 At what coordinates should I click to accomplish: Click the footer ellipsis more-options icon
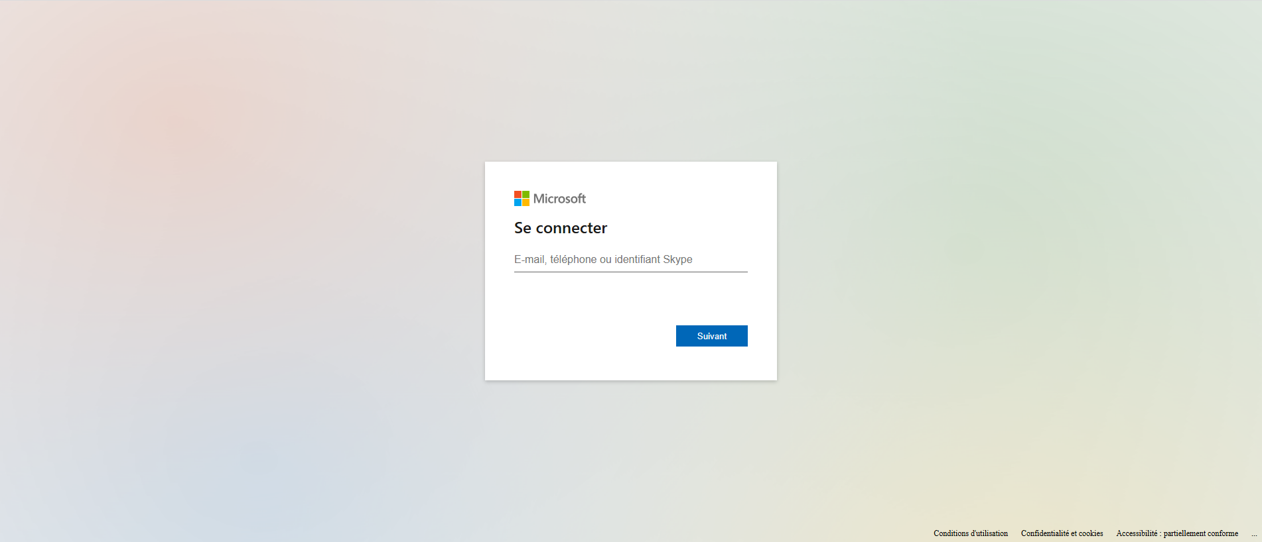point(1254,534)
